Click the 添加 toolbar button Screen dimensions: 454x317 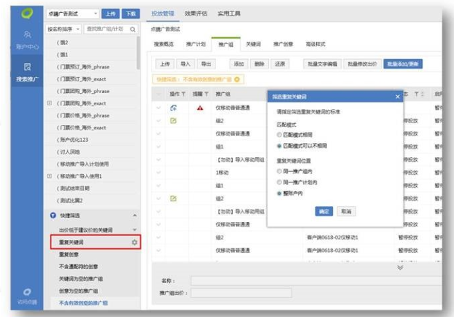click(x=239, y=64)
